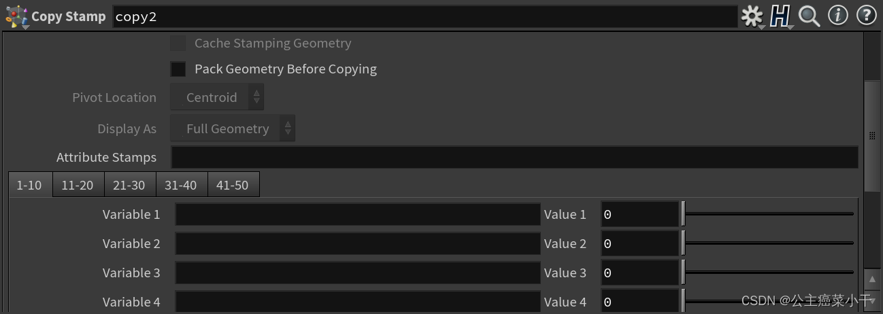Click the Value 2 slider handle
Screen dimensions: 883x314
[683, 243]
